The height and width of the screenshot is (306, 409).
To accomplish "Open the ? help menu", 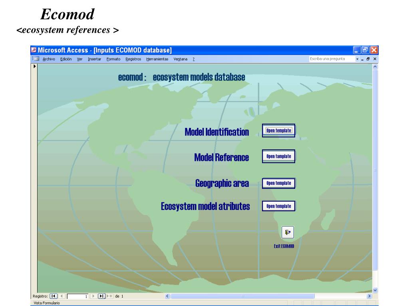I will point(194,59).
